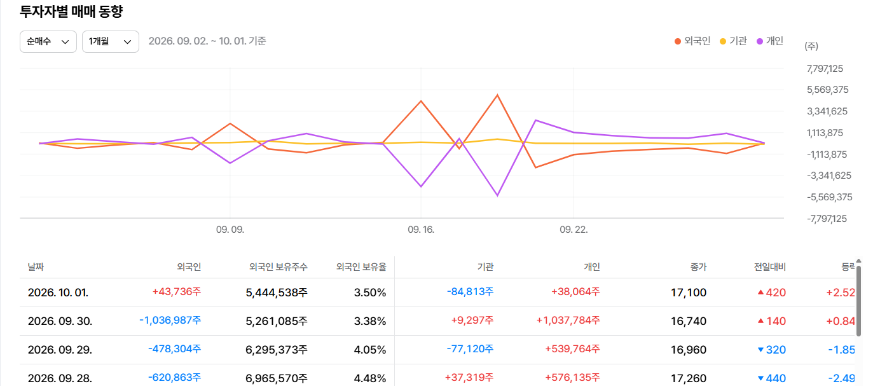Click the -1,036,987주 foreign value
873x386 pixels.
pyautogui.click(x=170, y=320)
